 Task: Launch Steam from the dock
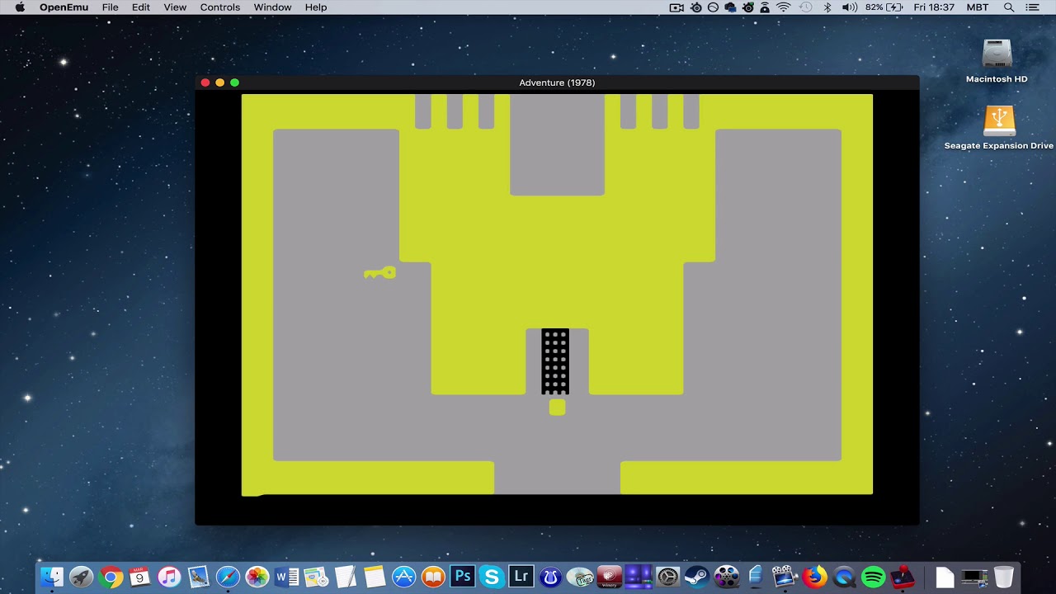(x=697, y=576)
